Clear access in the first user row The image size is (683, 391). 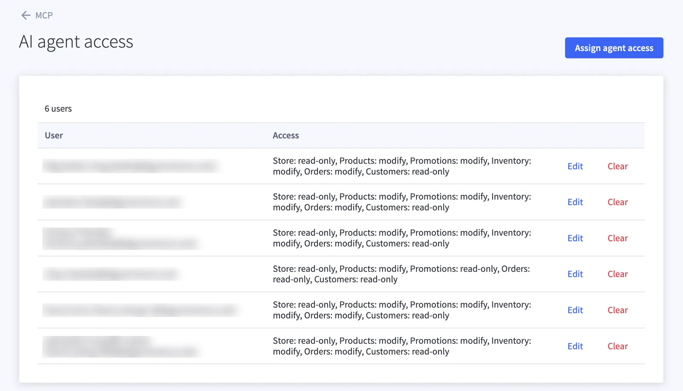click(x=618, y=166)
